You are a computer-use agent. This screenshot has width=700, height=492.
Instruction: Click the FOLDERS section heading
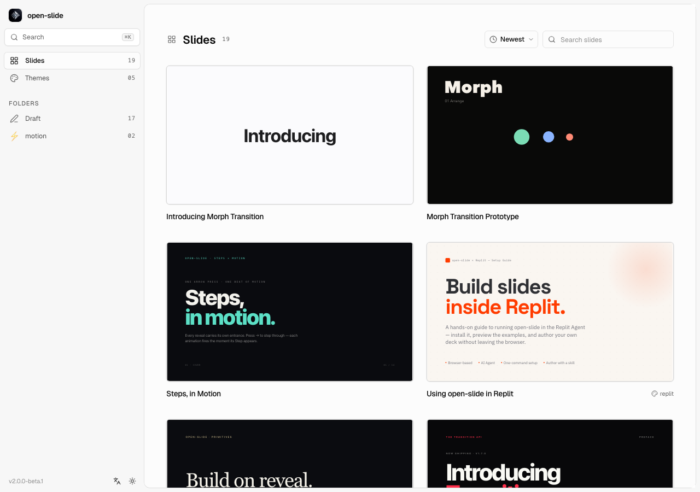tap(24, 103)
